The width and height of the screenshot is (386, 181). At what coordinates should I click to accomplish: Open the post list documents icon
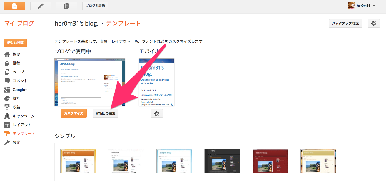pyautogui.click(x=66, y=6)
